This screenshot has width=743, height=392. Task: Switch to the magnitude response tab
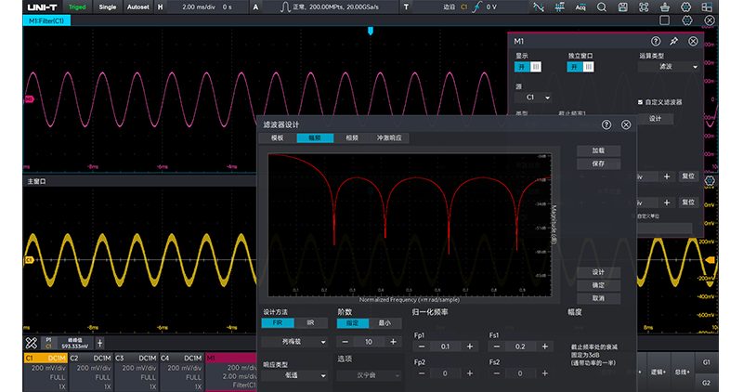(315, 137)
